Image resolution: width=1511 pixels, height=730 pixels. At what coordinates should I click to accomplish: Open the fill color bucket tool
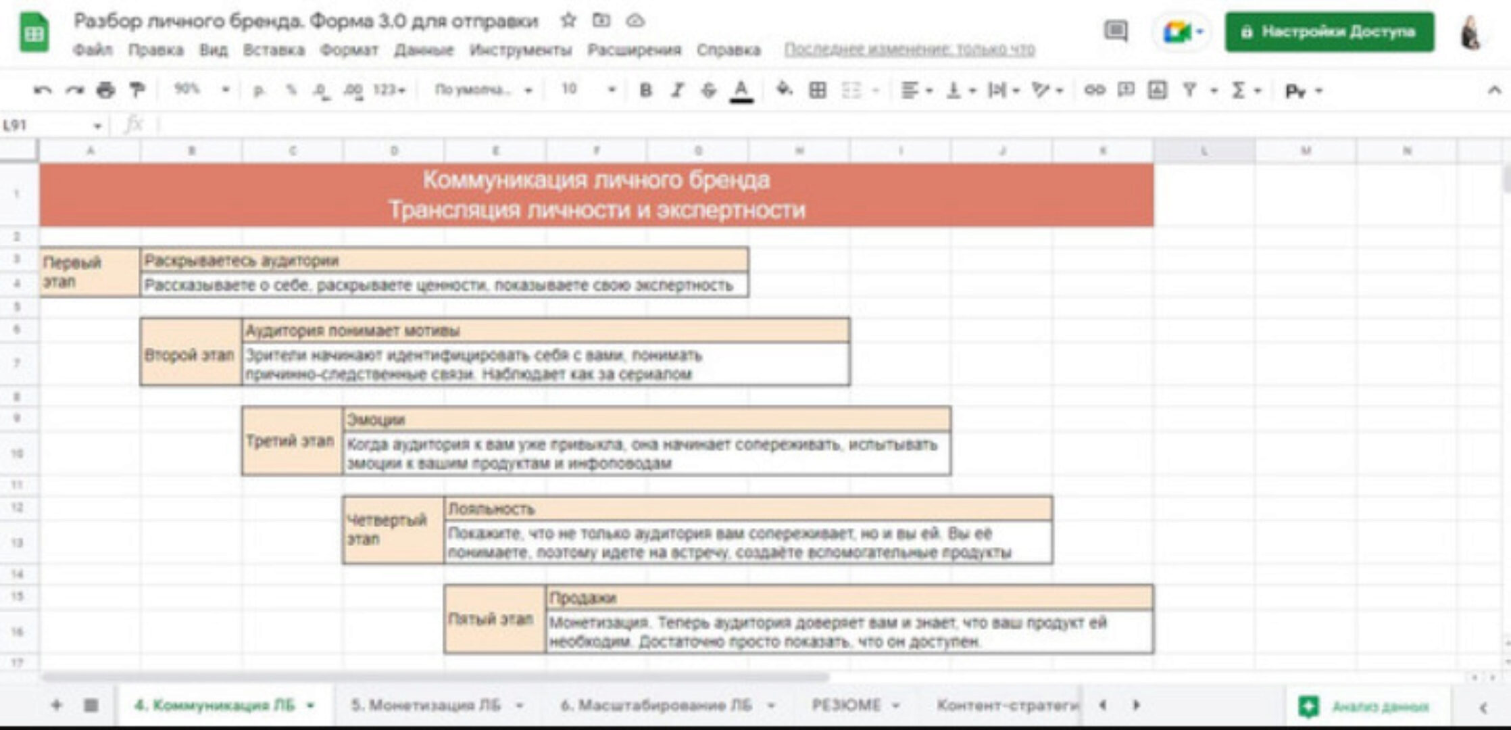click(784, 89)
